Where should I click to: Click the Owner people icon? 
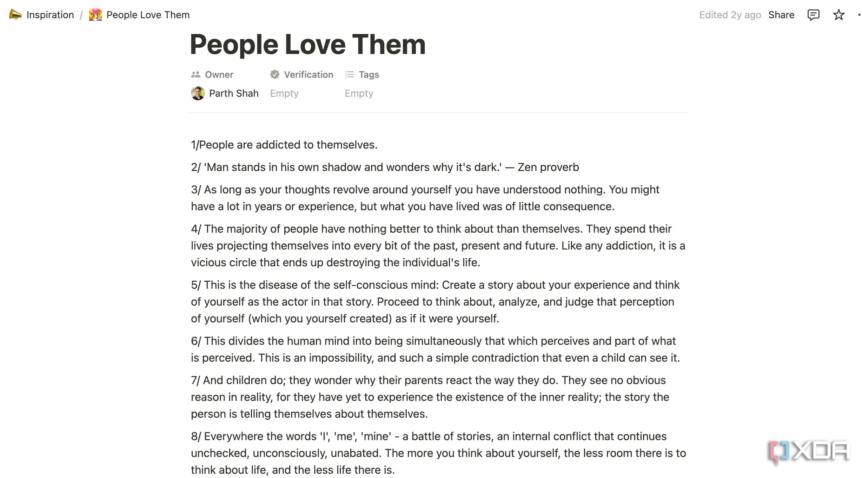point(195,75)
